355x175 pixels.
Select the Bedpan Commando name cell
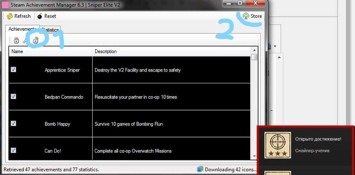point(64,97)
